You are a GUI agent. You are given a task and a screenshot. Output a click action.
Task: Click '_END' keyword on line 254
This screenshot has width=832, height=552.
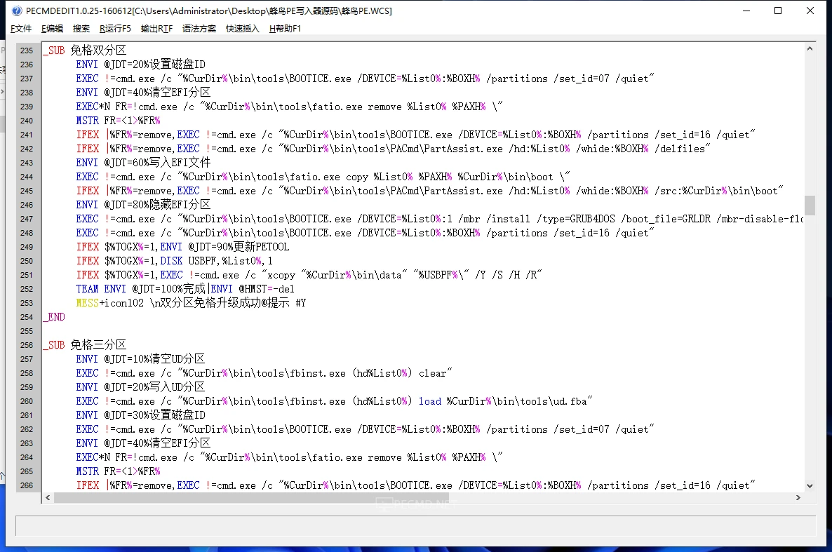[x=54, y=317]
